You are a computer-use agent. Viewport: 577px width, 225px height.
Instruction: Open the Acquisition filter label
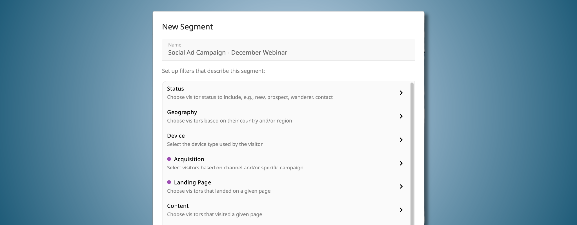[x=189, y=159]
